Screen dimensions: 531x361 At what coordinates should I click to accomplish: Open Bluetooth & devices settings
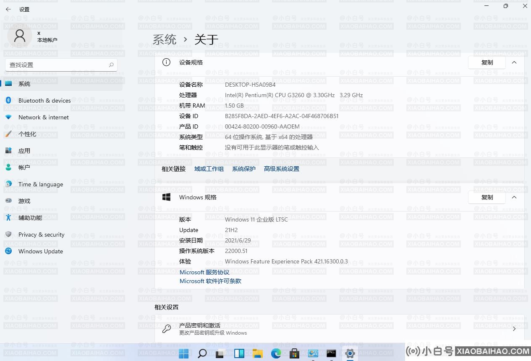tap(62, 101)
